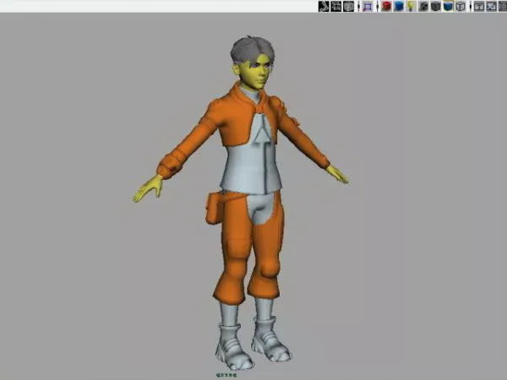Click the second panel layout icon with arrows

tap(492, 6)
